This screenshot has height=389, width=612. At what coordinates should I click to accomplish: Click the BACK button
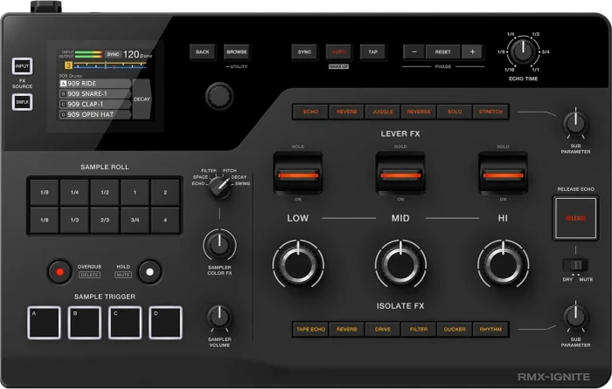(x=203, y=51)
